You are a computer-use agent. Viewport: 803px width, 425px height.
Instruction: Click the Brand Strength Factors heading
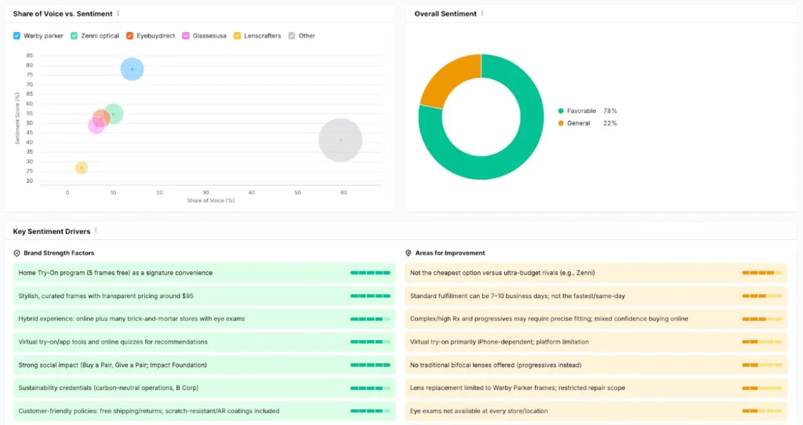59,253
